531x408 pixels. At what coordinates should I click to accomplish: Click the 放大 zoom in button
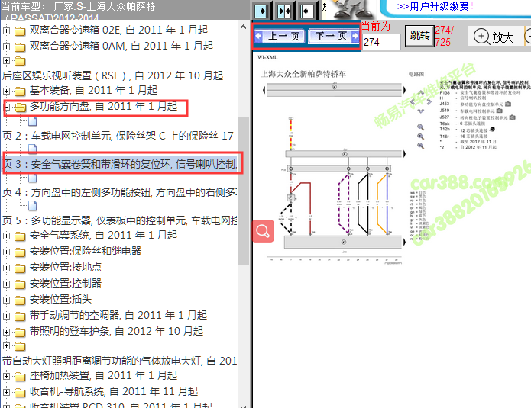pos(494,37)
